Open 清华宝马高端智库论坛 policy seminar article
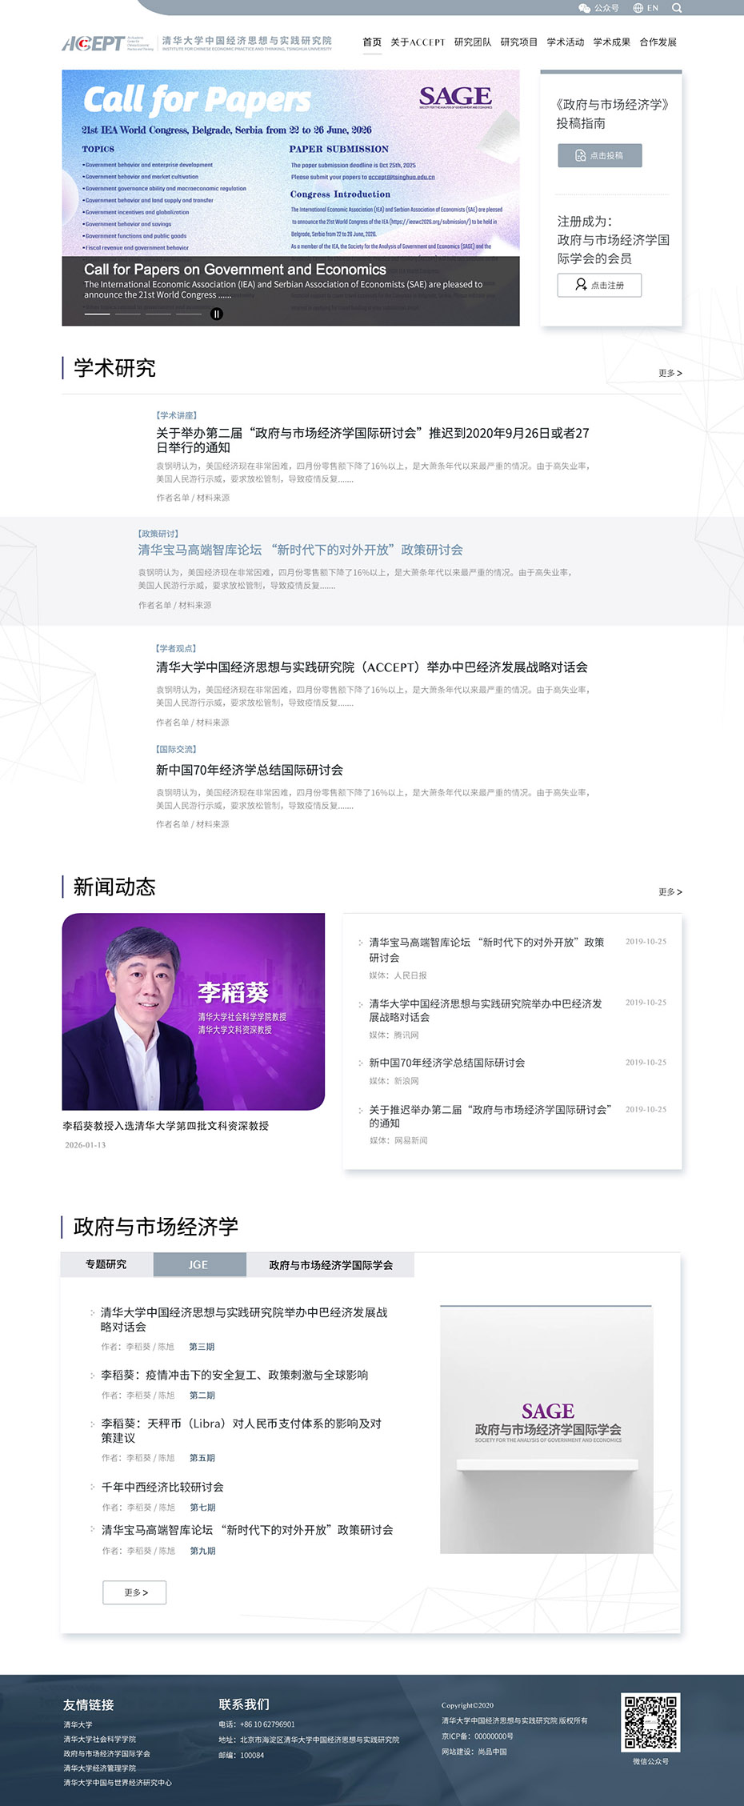This screenshot has width=744, height=1806. (300, 550)
